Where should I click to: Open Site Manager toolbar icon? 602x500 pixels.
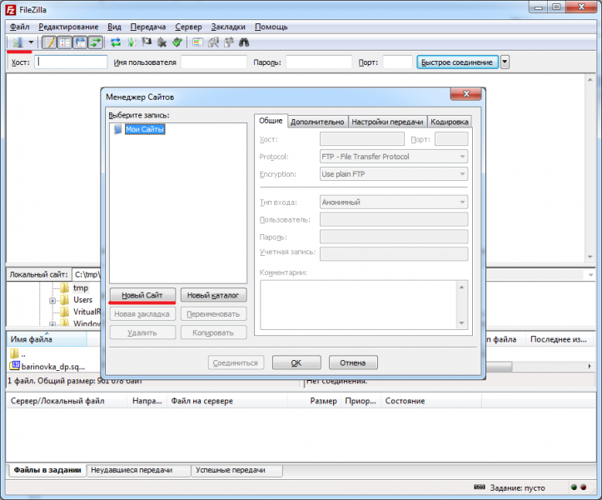point(17,42)
